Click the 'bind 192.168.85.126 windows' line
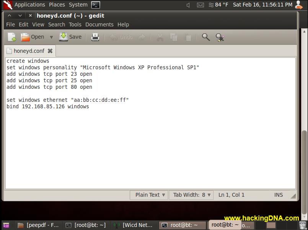 [48, 106]
